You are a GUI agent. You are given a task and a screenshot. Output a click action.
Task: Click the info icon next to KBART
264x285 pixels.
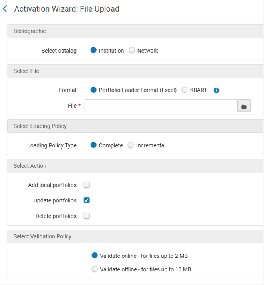[x=216, y=90]
